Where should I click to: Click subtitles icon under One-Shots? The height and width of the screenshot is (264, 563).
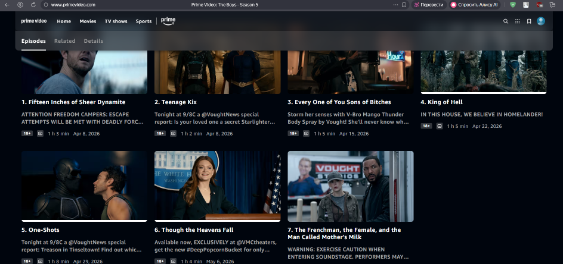tap(40, 261)
